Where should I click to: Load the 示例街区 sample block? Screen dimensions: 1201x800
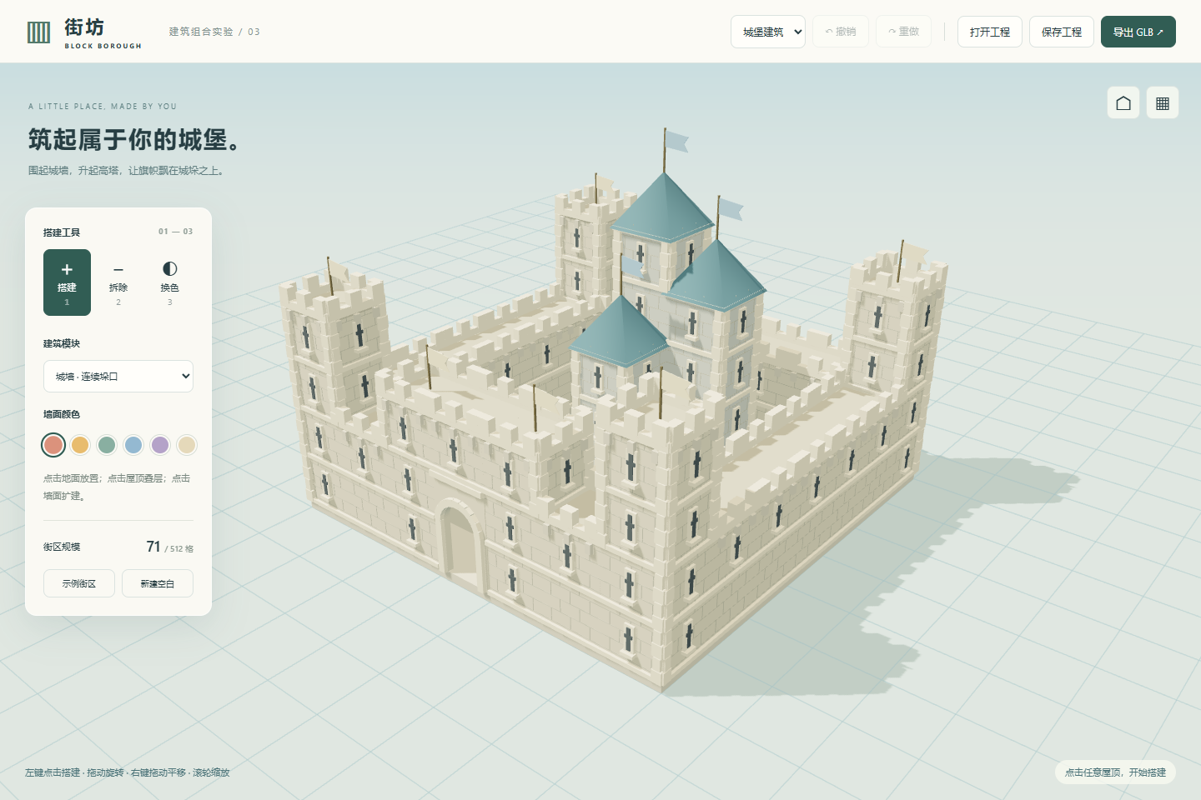tap(79, 583)
